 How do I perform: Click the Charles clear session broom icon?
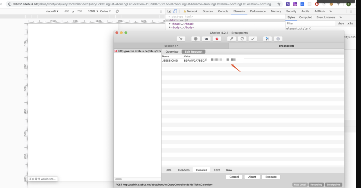coord(181,39)
